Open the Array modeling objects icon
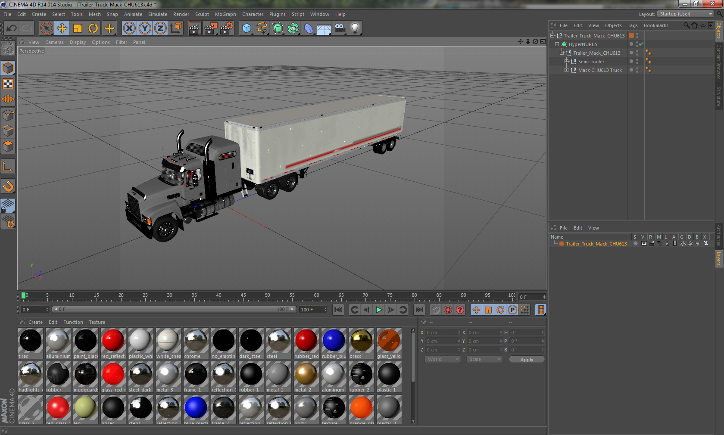Screen dimensions: 724x435 tap(293, 28)
